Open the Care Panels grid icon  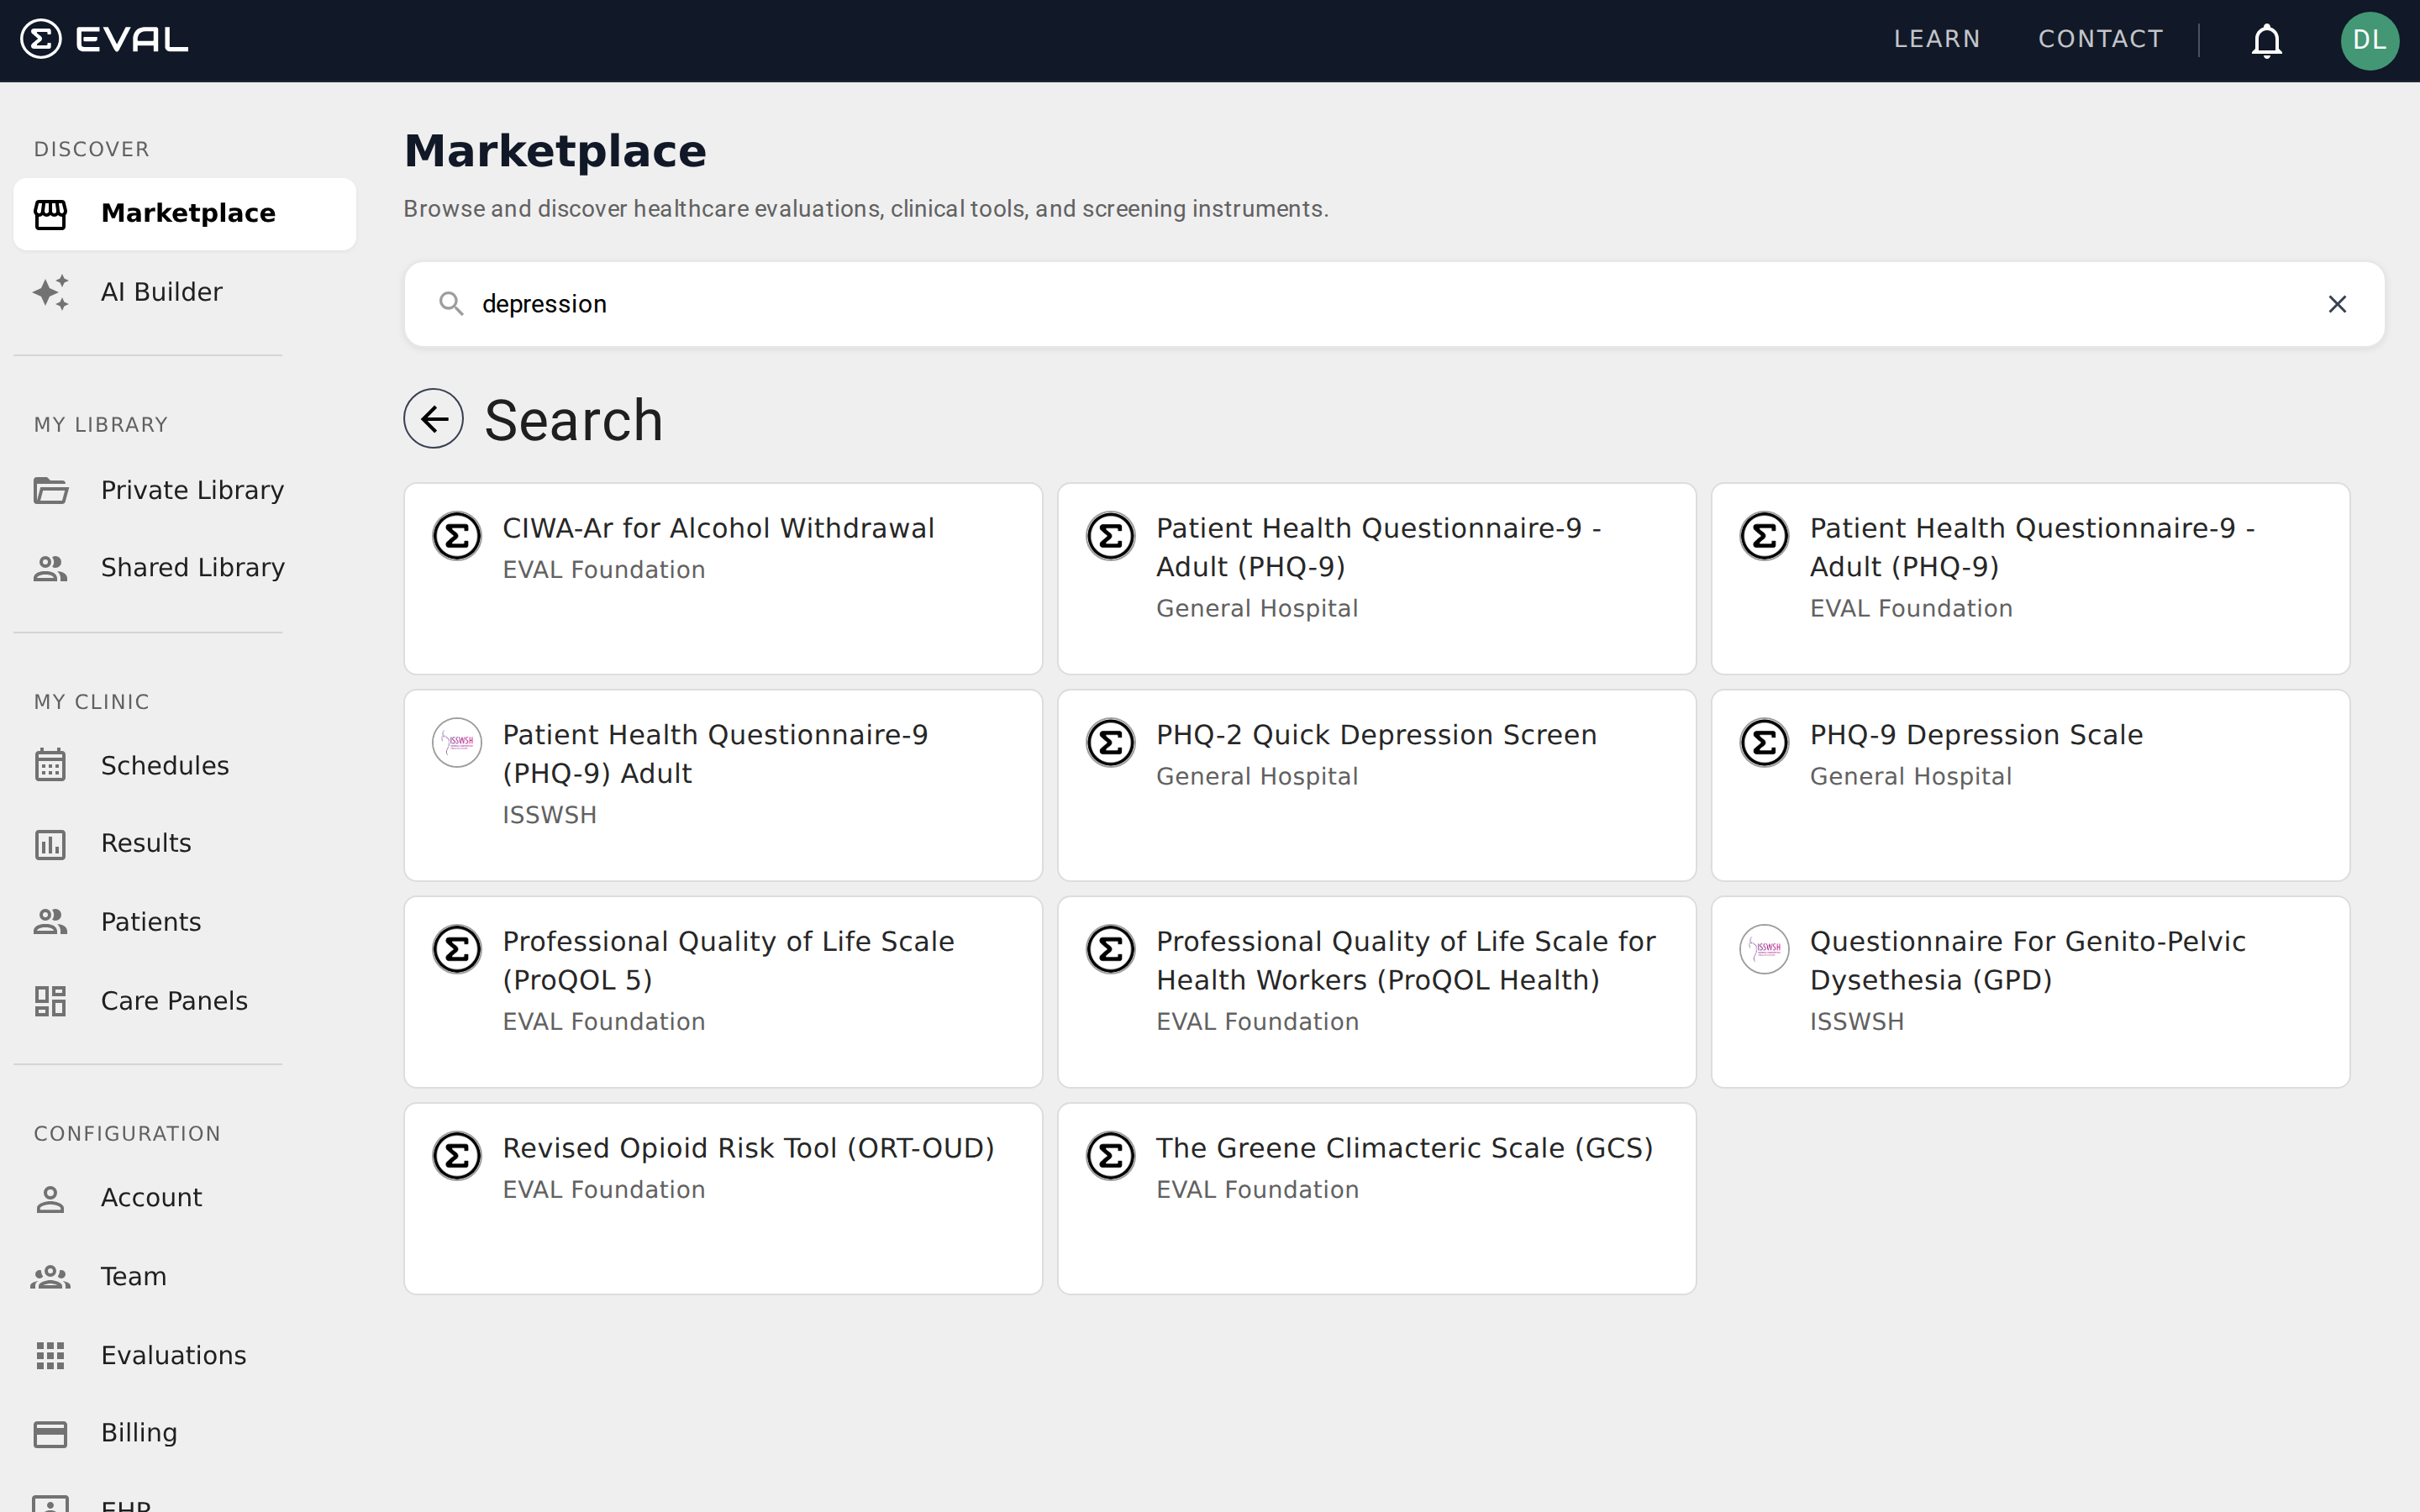50,1000
